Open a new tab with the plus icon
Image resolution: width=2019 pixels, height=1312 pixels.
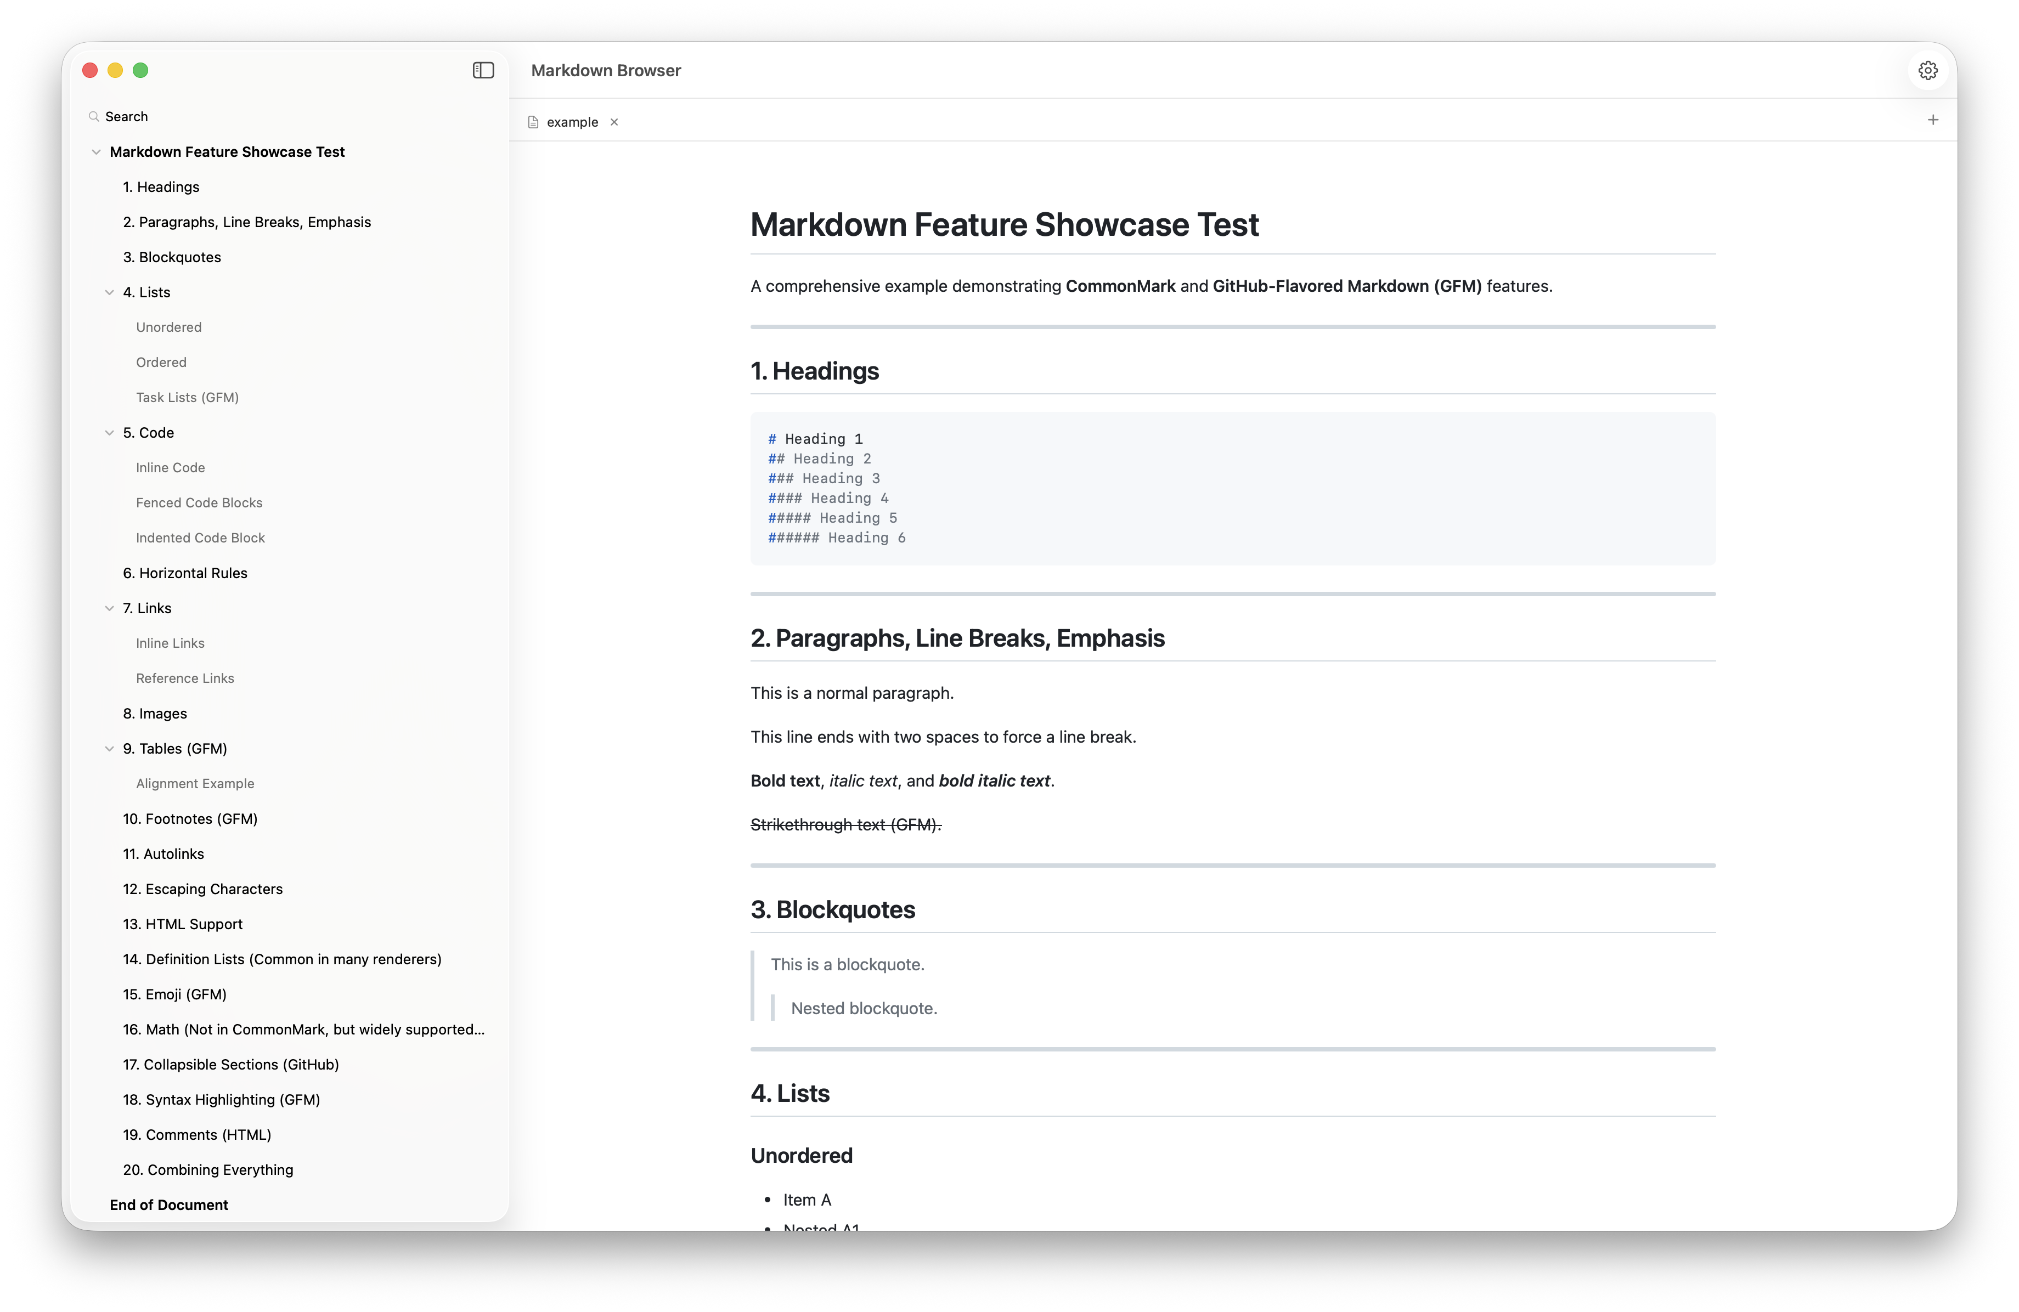(1933, 120)
